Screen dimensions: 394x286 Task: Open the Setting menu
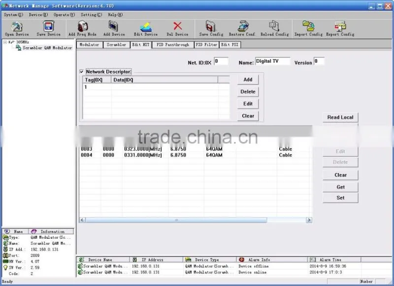pyautogui.click(x=91, y=15)
